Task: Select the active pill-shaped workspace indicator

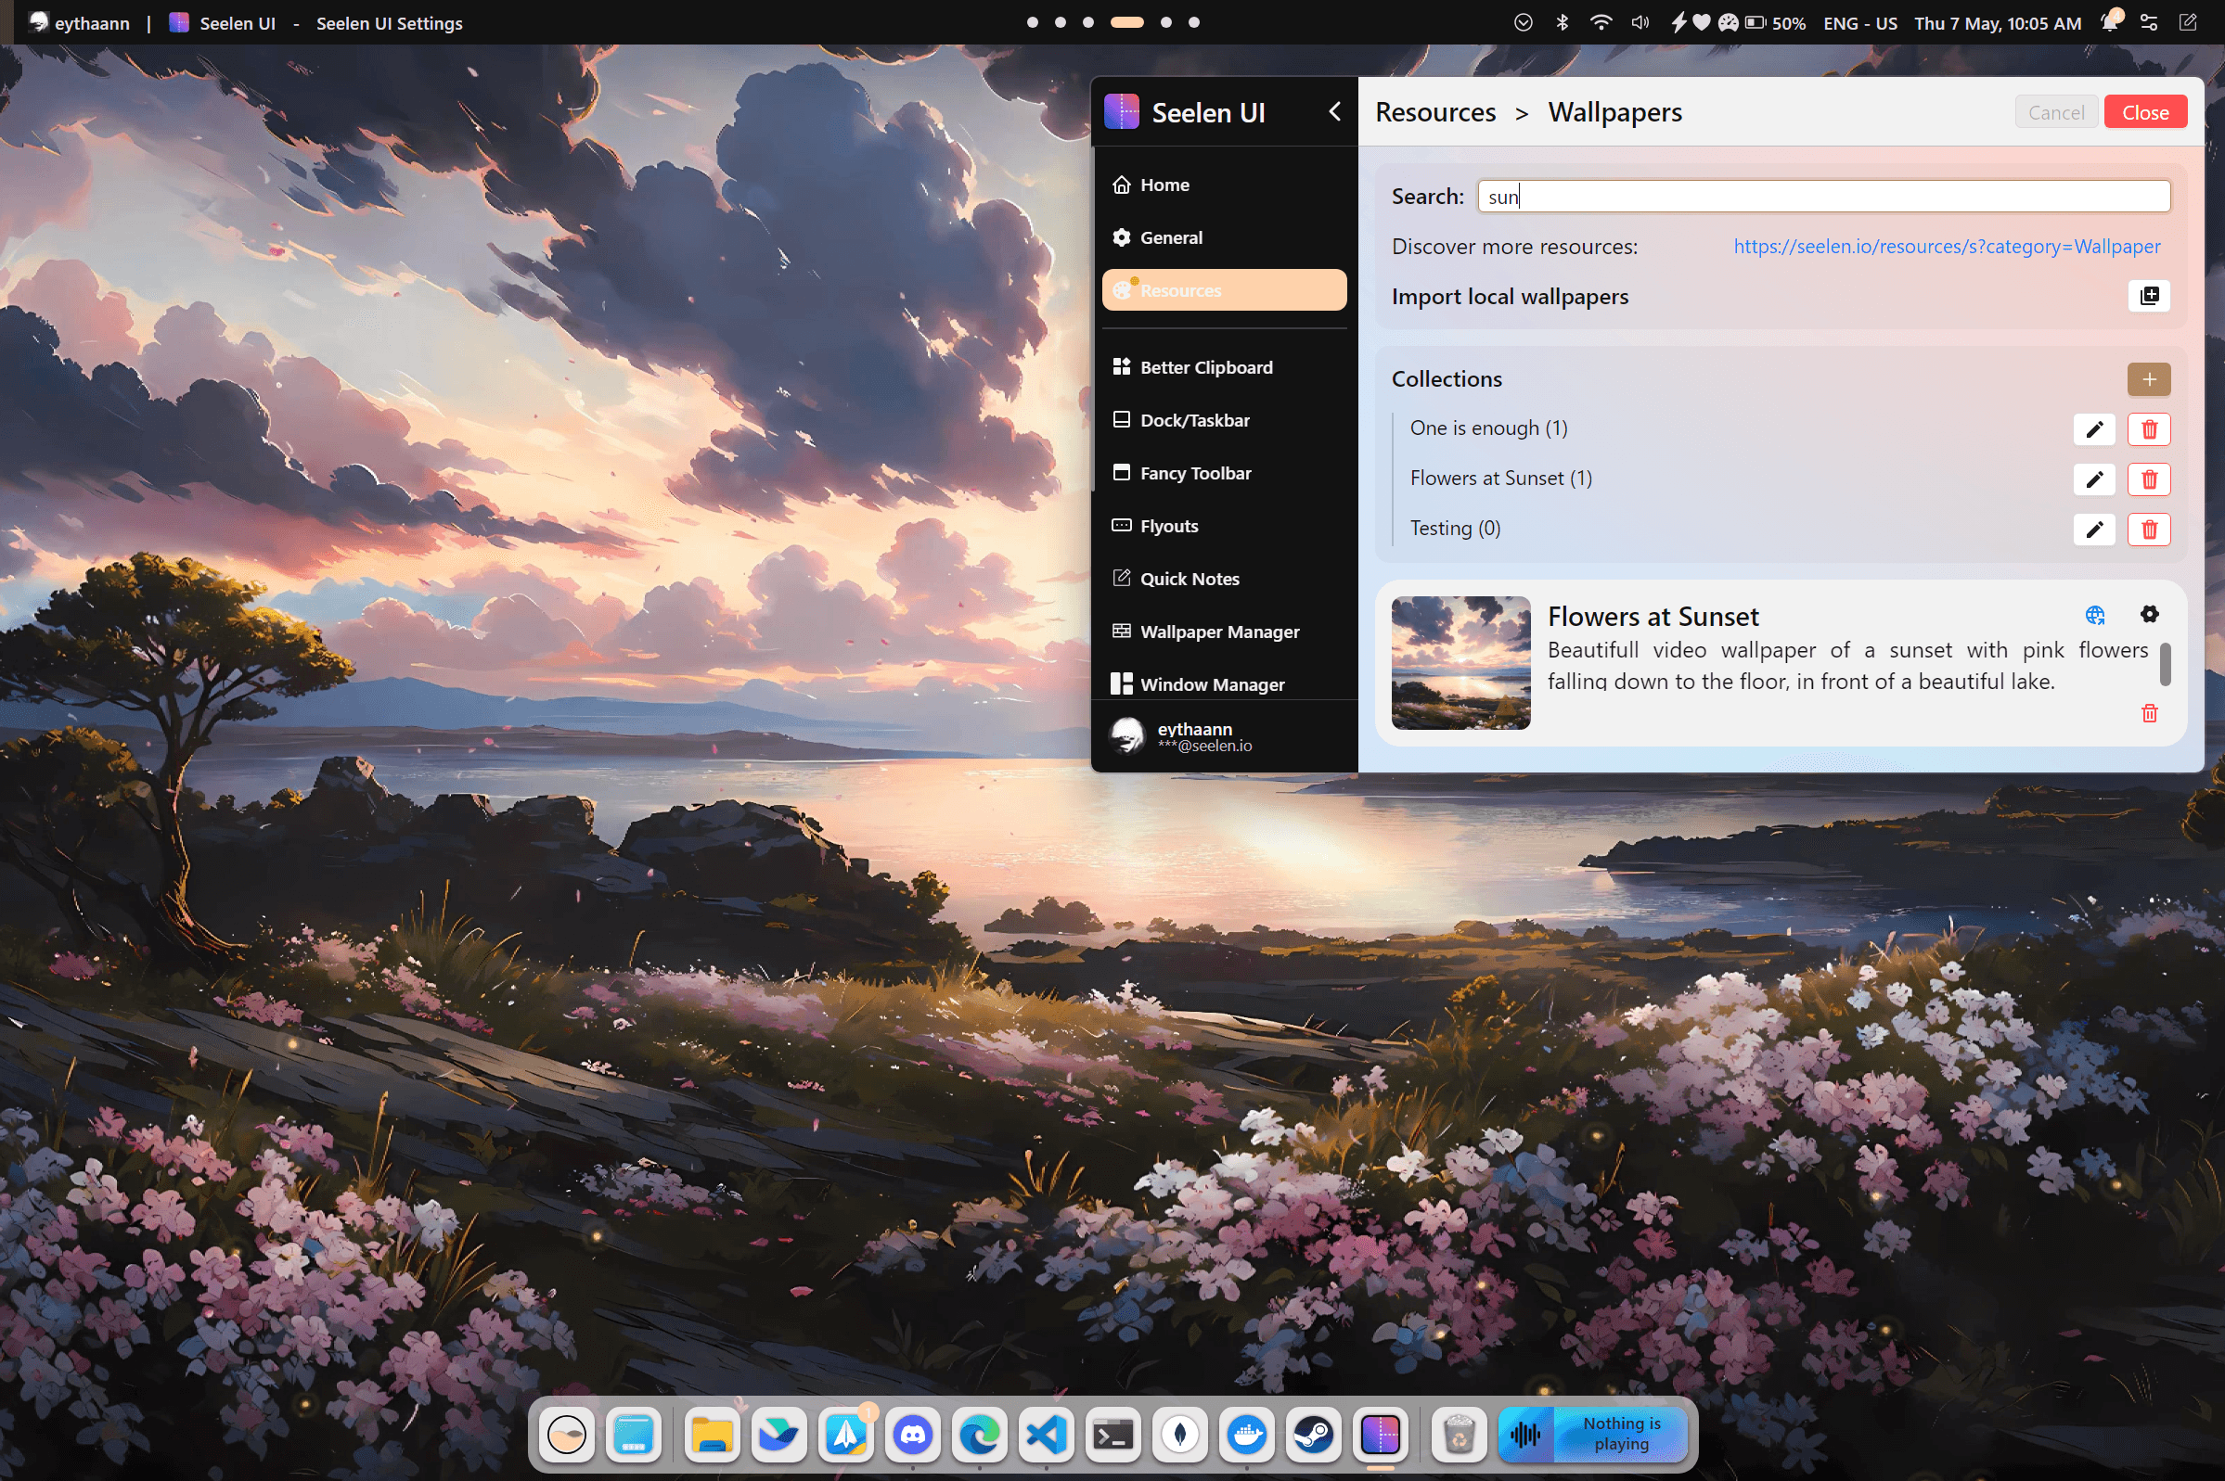Action: tap(1126, 21)
